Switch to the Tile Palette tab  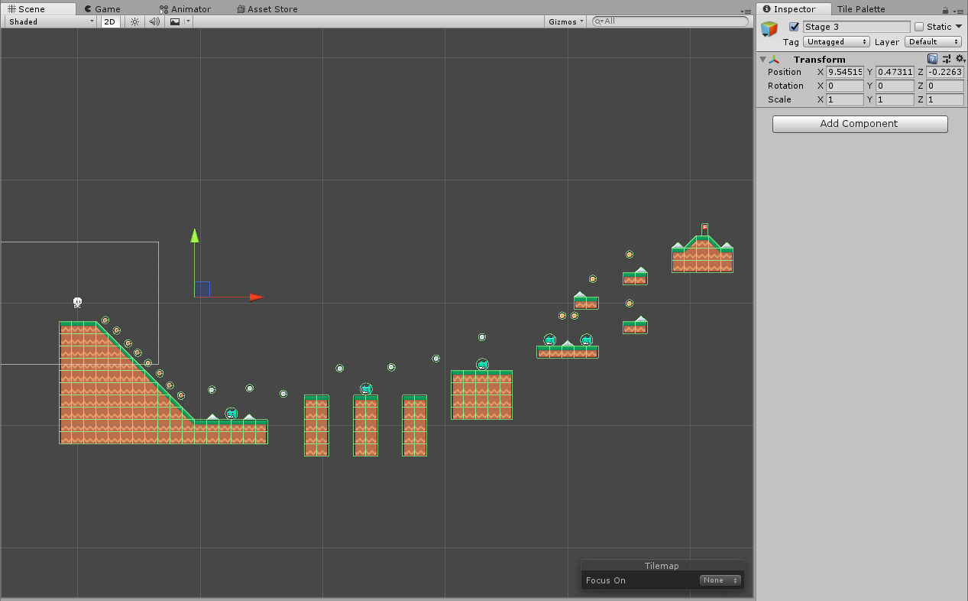pos(860,9)
